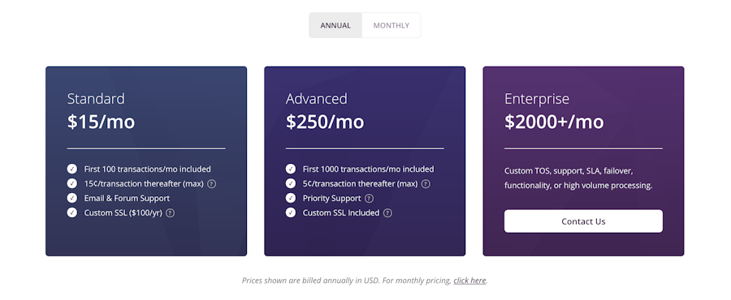Click checkmark for First 1000 transactions/mo
This screenshot has height=300, width=731.
click(291, 169)
